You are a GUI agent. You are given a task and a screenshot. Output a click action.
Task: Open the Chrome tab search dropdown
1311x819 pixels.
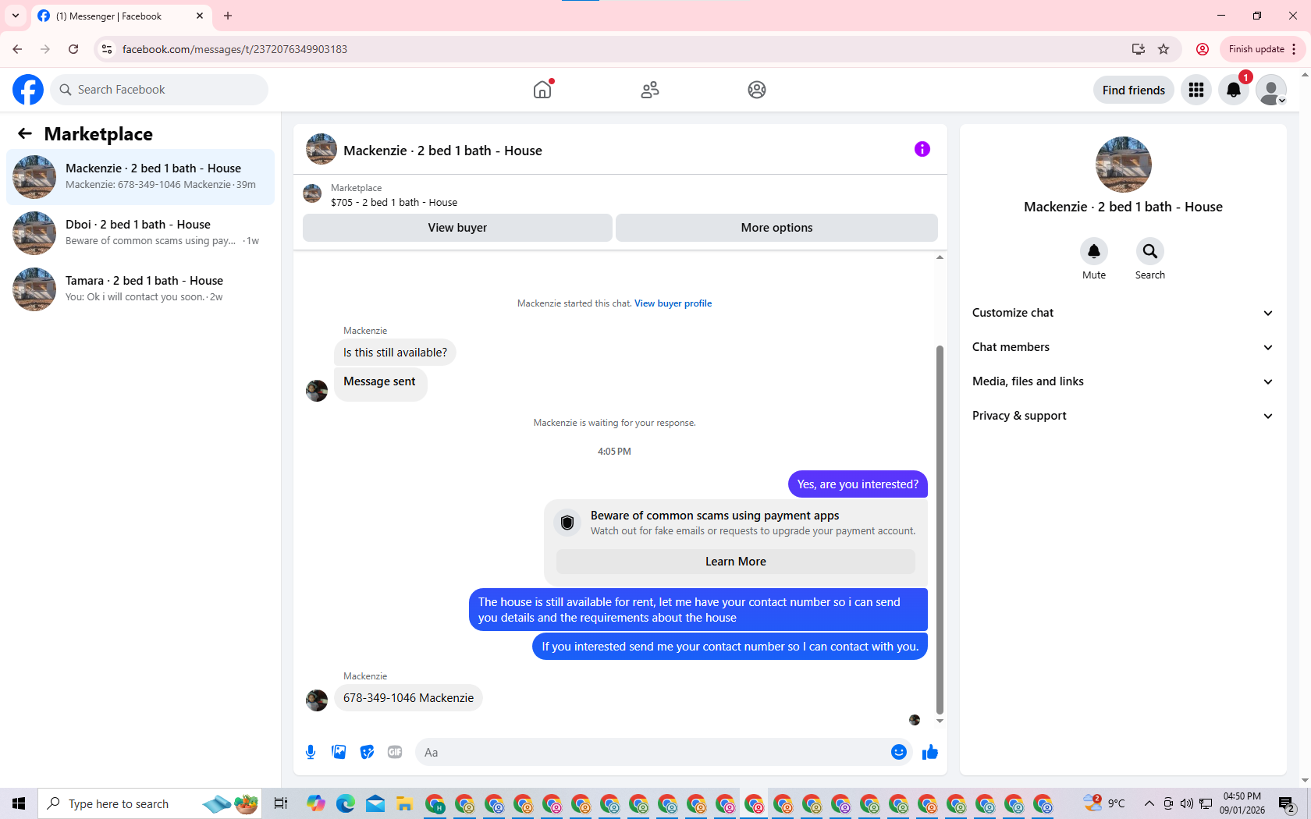coord(16,16)
